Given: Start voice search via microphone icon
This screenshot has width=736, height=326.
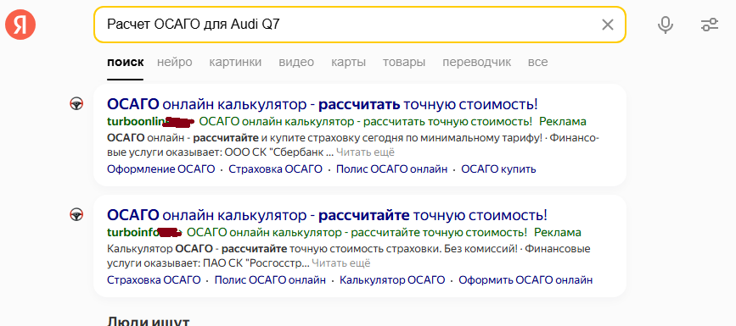Looking at the screenshot, I should point(666,25).
